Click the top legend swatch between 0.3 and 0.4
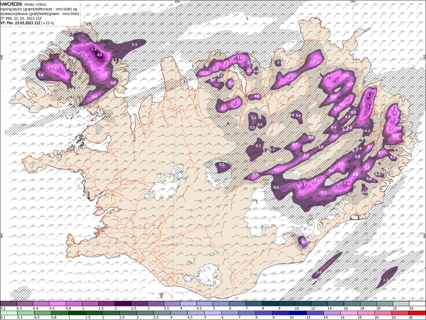Image resolution: width=426 pixels, height=320 pixels. (25, 303)
